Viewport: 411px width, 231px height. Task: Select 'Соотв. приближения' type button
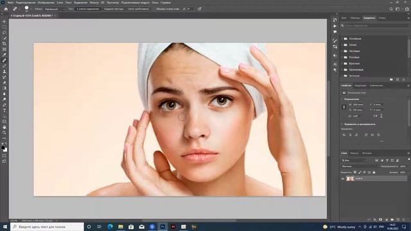[x=139, y=9]
